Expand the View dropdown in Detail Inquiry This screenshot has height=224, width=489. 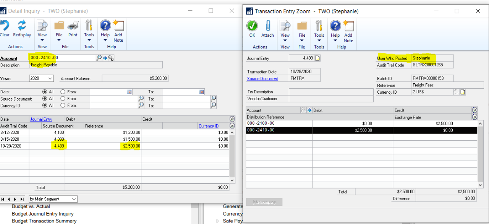[x=42, y=30]
